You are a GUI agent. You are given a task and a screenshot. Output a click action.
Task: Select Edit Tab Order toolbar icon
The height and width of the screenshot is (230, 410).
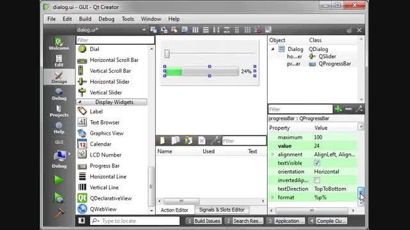[184, 30]
